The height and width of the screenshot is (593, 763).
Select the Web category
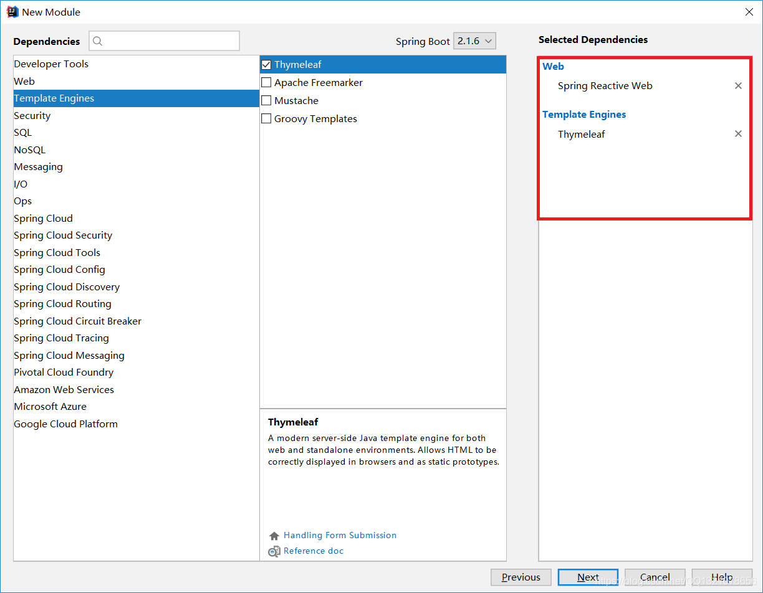tap(137, 82)
